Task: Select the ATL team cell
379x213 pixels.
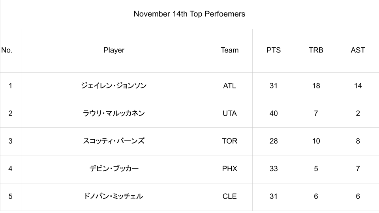Action: tap(229, 86)
